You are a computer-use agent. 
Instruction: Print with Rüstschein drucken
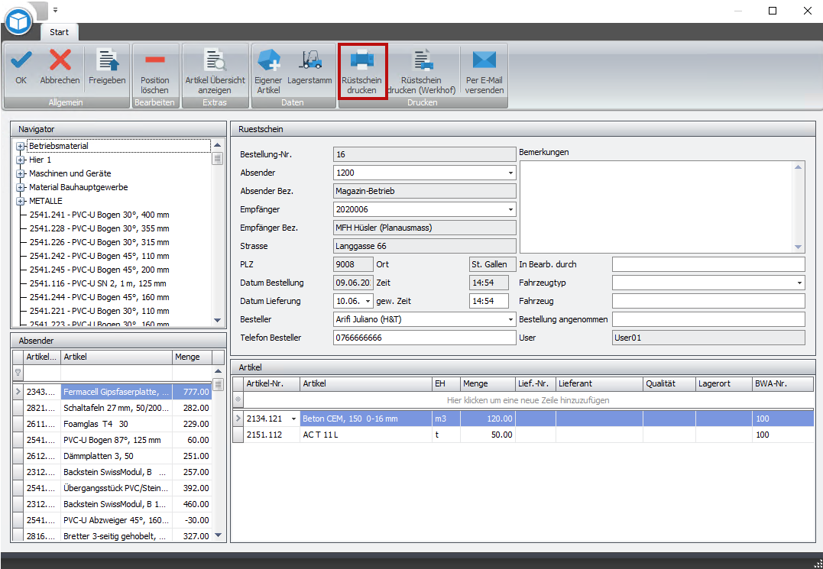tap(361, 71)
